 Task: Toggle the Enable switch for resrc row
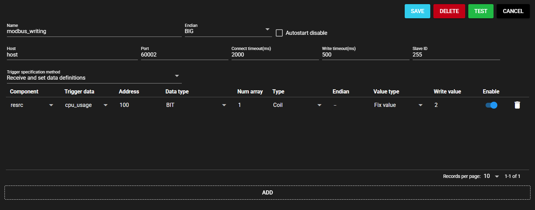491,105
